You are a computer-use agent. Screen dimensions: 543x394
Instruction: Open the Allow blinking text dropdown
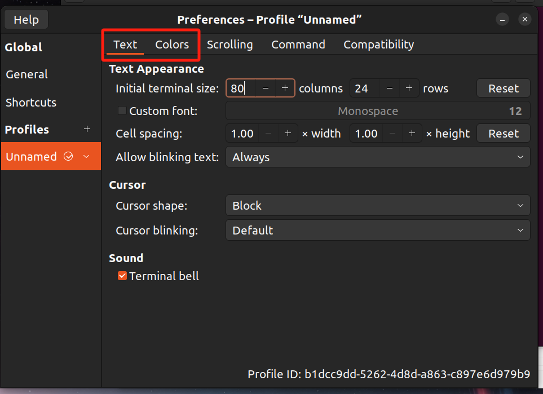(x=377, y=157)
